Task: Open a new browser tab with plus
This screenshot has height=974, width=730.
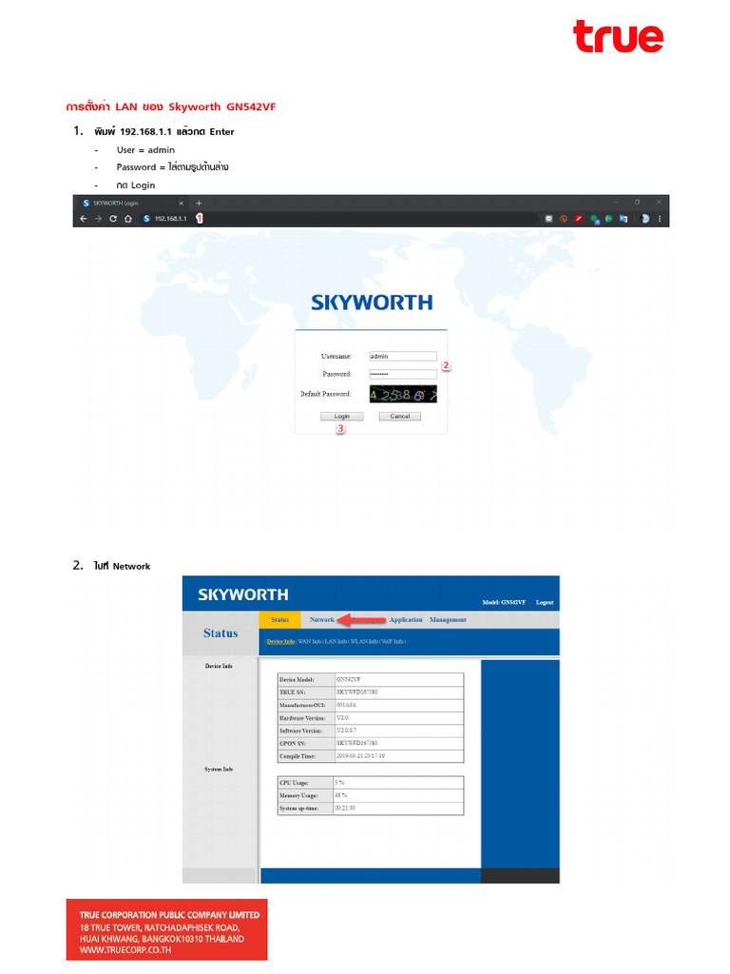Action: pos(200,204)
